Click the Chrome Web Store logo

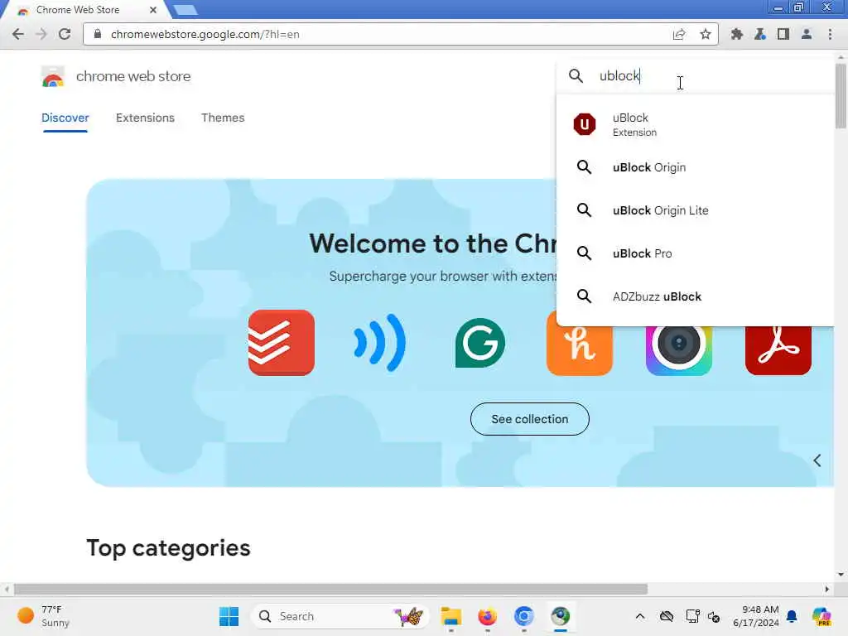click(x=52, y=77)
